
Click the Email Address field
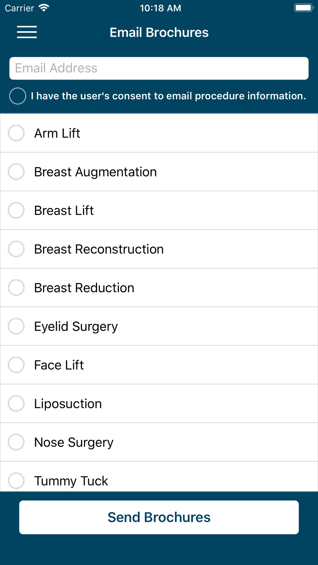[159, 68]
